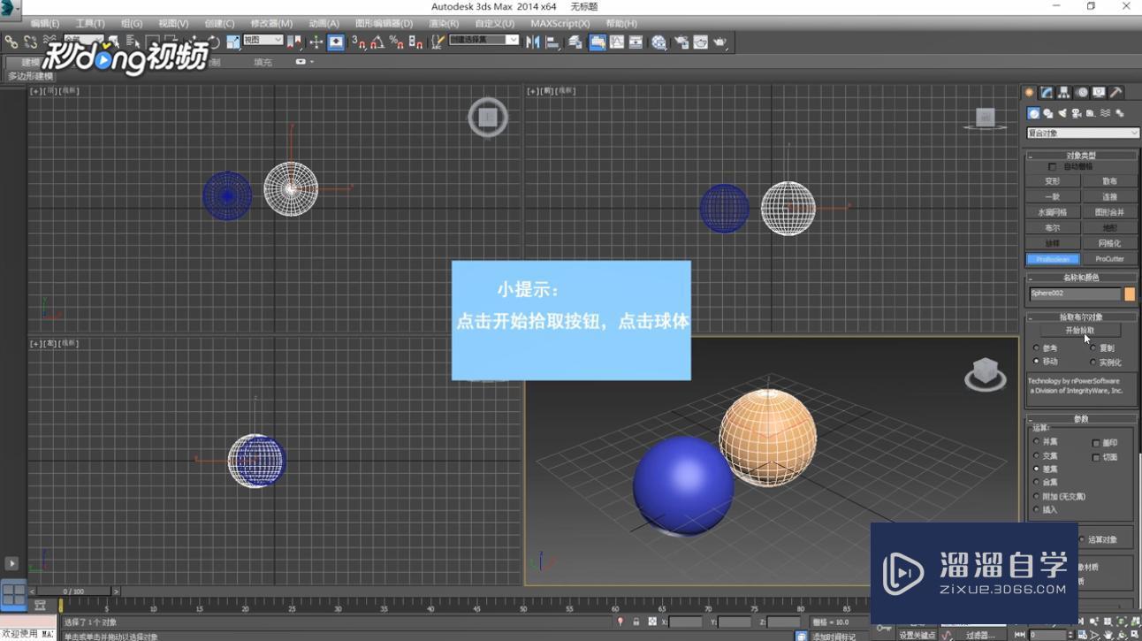This screenshot has height=641, width=1142.
Task: Activate the Select and Link tool
Action: 11,41
